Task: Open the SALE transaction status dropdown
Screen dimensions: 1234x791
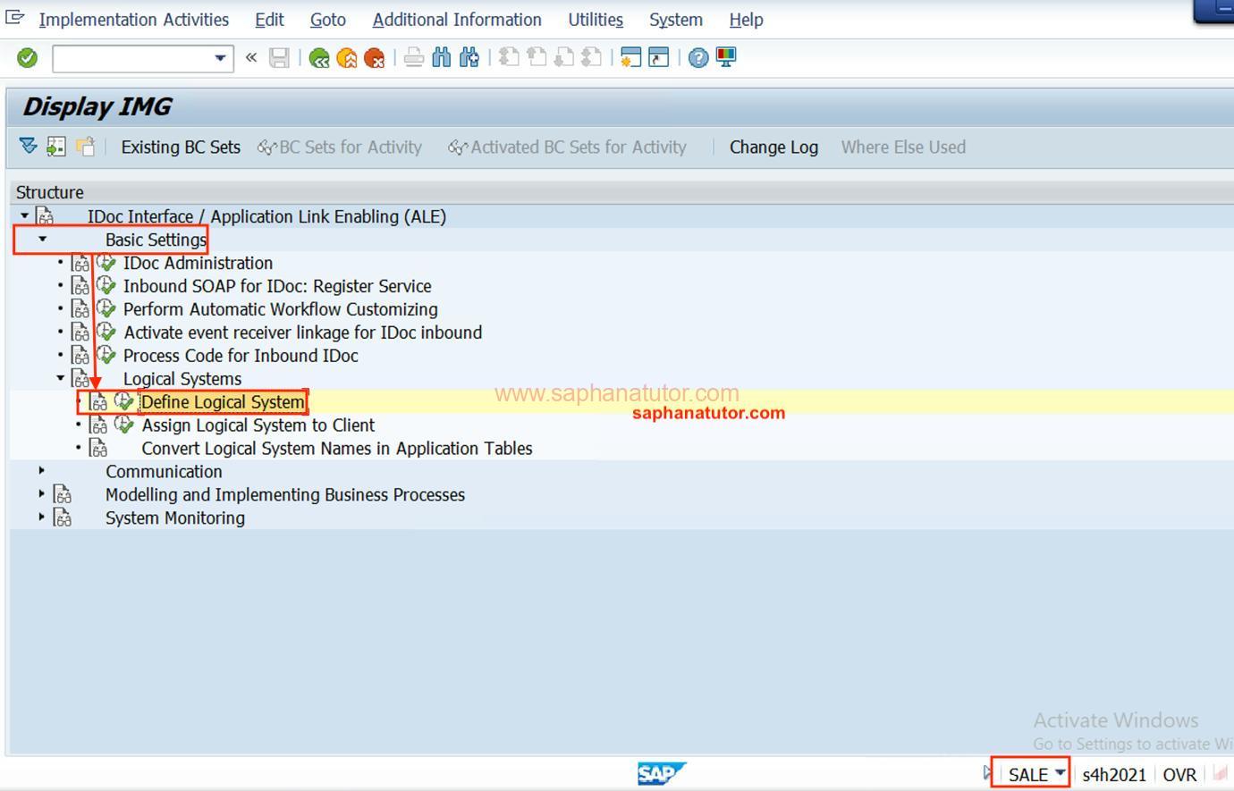Action: [x=1061, y=771]
